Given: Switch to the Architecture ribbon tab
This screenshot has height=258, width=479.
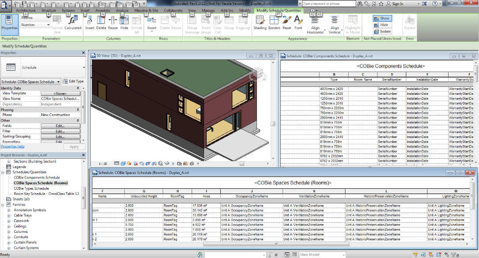Looking at the screenshot, I should pyautogui.click(x=26, y=10).
